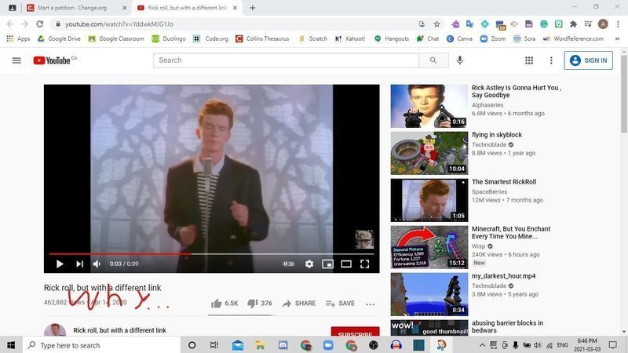Toggle the autoplay switch in player
Viewport: 628px width, 353px height.
point(289,264)
